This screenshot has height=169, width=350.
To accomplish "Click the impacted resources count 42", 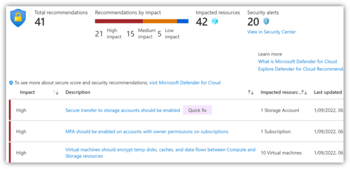I will [x=202, y=22].
